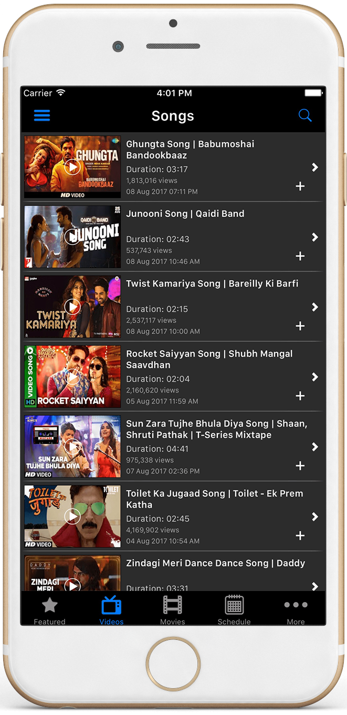The width and height of the screenshot is (347, 715).
Task: Expand Junooni Song row chevron
Action: (x=315, y=237)
